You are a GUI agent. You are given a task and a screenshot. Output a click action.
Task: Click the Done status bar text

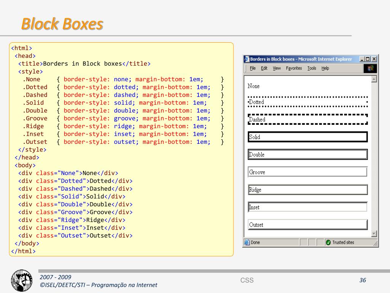click(256, 242)
